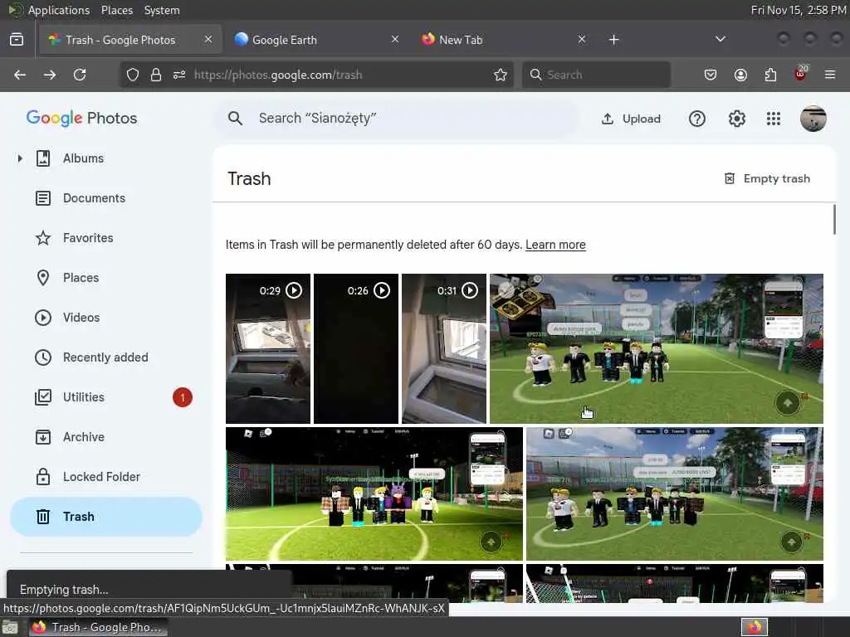This screenshot has height=637, width=850.
Task: Open the list all tabs dropdown
Action: tap(720, 39)
